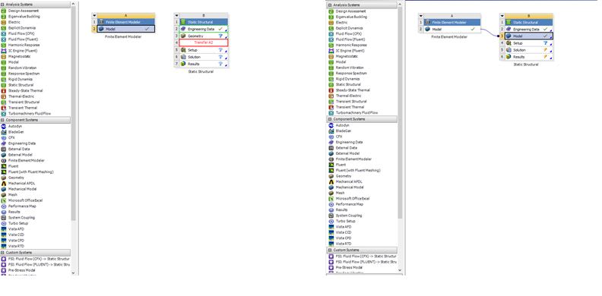Click Mechanical APDL icon in left toolbox

coord(4,183)
